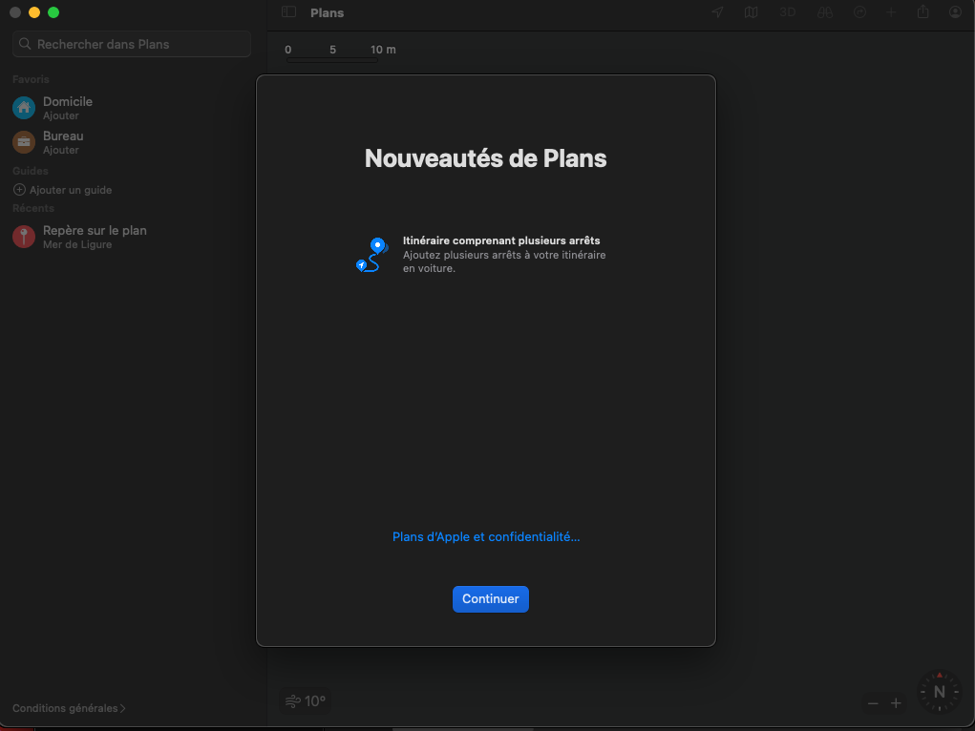Toggle the sidebar icon in toolbar
The image size is (975, 731).
(288, 12)
